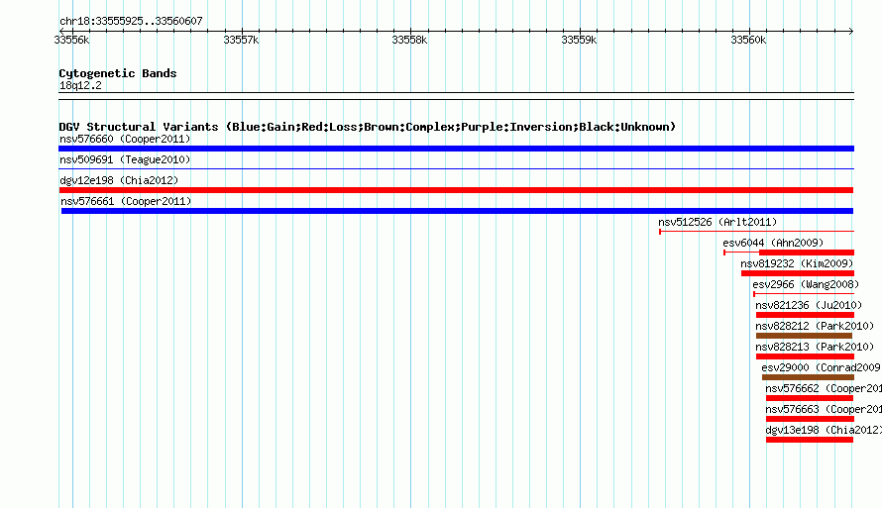
Task: Click the red bar under nsv828213
Action: (x=805, y=356)
